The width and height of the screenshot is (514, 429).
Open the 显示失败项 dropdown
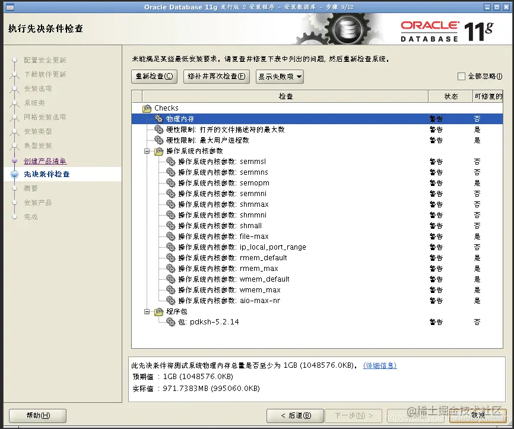point(280,77)
